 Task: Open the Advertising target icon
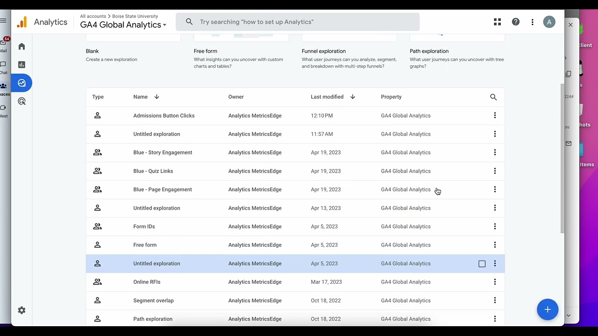21,101
